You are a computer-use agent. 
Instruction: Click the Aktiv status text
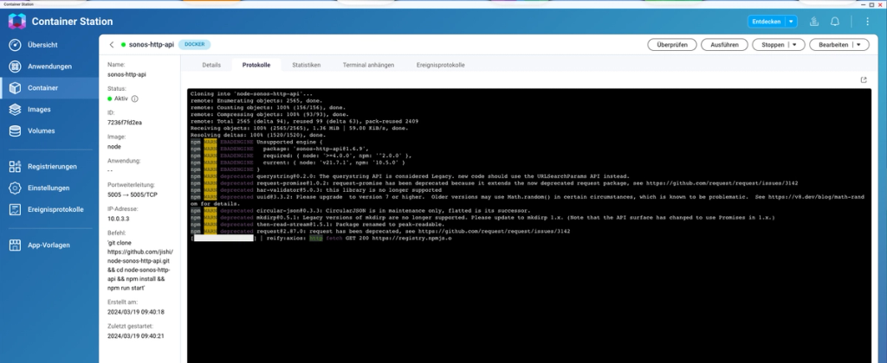pyautogui.click(x=121, y=99)
